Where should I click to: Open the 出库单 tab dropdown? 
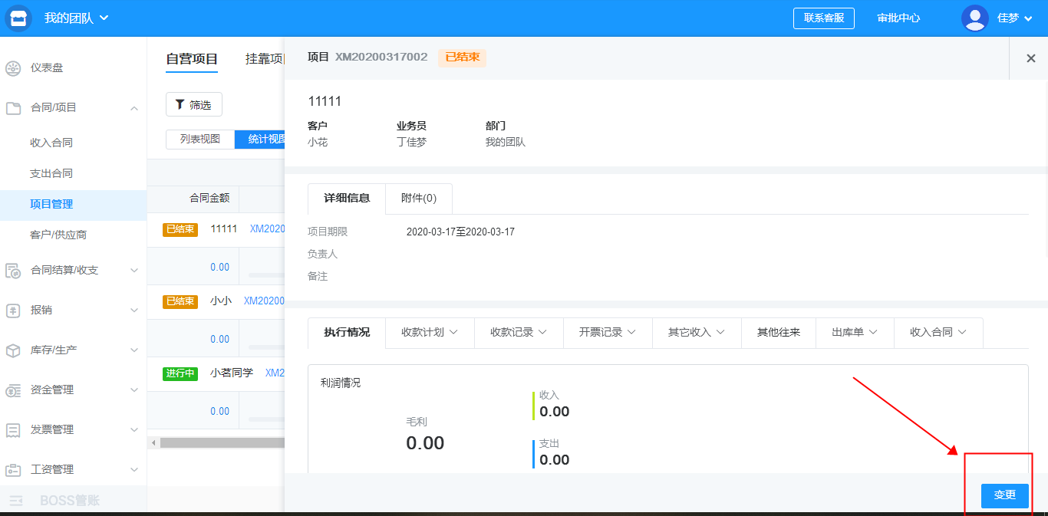point(855,332)
